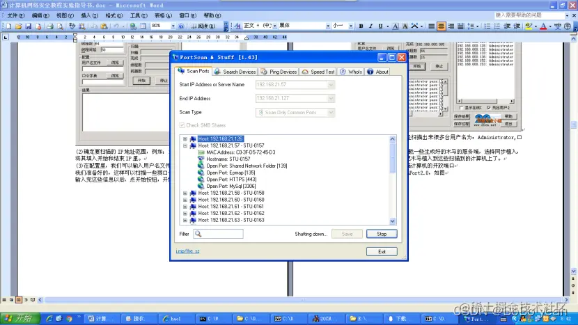Viewport: 578px width, 325px height.
Task: Click the Center alignment icon
Action: [441, 26]
